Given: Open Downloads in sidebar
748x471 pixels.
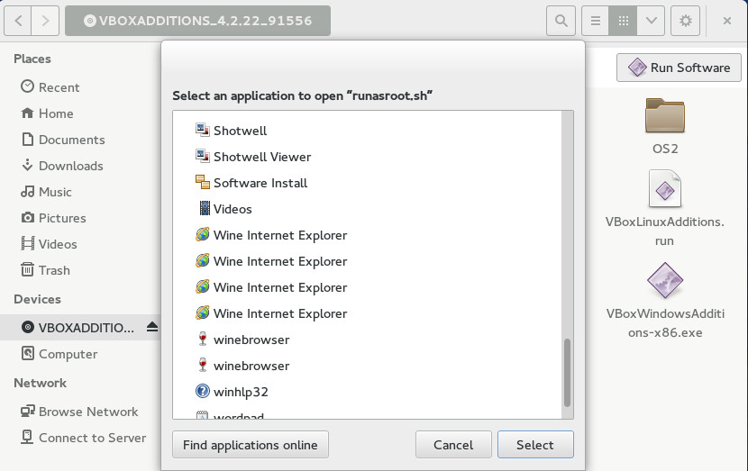Looking at the screenshot, I should 80,166.
